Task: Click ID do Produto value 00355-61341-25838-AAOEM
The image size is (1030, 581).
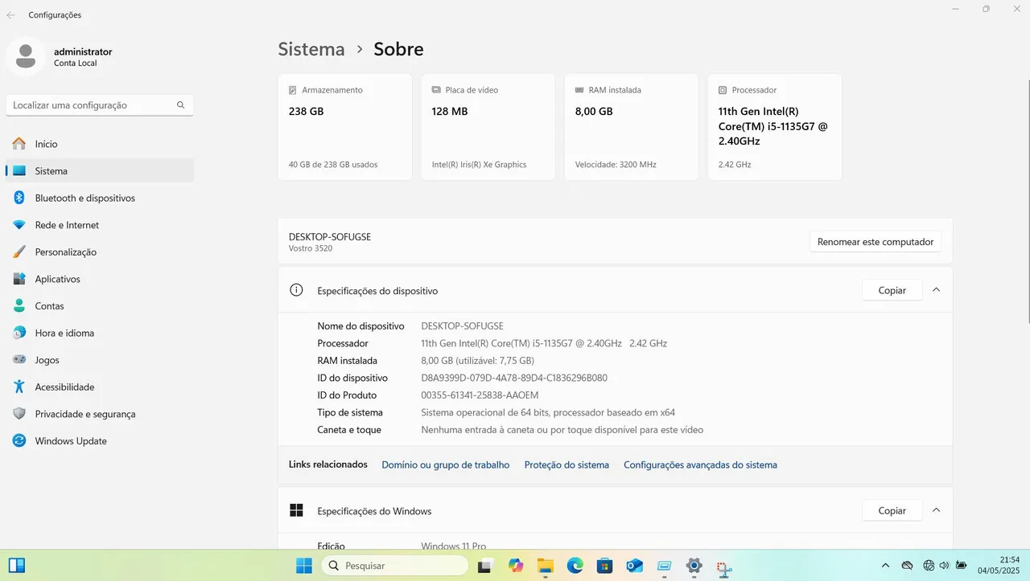Action: click(x=480, y=395)
